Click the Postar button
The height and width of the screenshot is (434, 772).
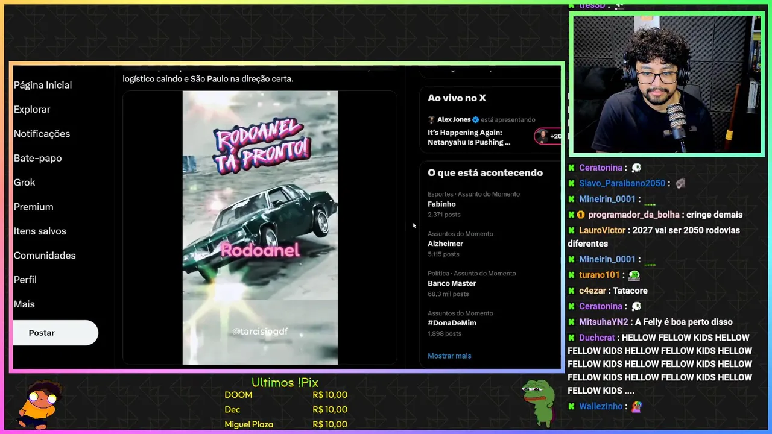tap(55, 333)
